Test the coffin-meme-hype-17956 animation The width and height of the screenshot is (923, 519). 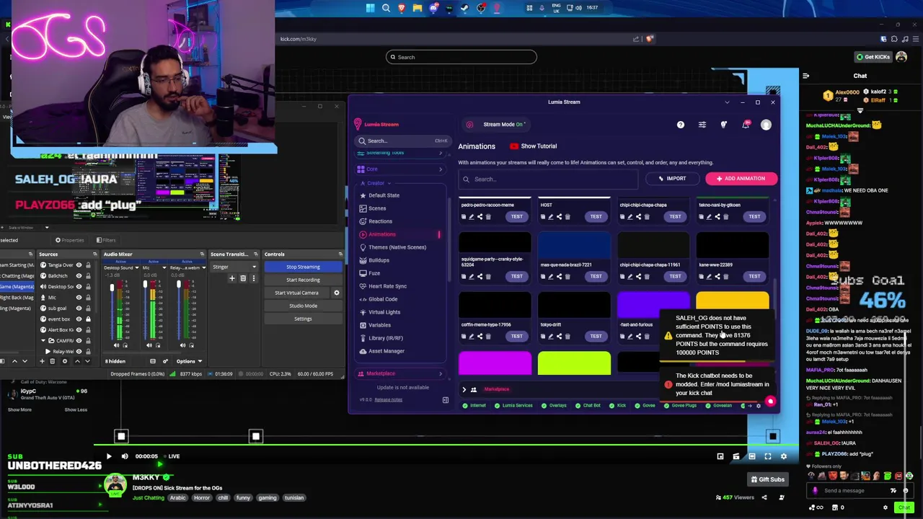516,336
